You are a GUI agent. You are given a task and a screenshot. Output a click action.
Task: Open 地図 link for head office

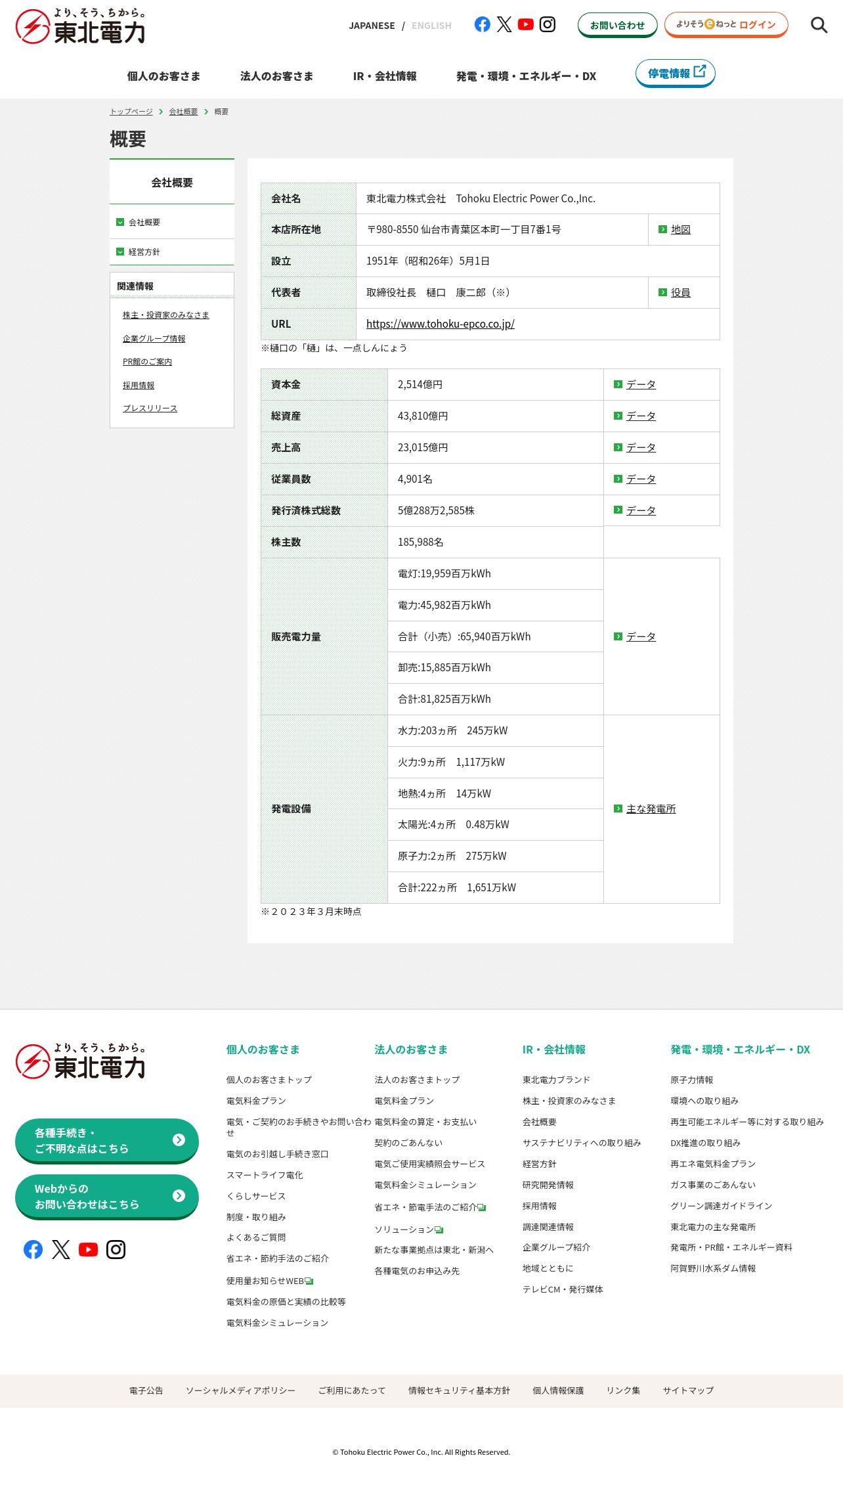click(x=680, y=229)
